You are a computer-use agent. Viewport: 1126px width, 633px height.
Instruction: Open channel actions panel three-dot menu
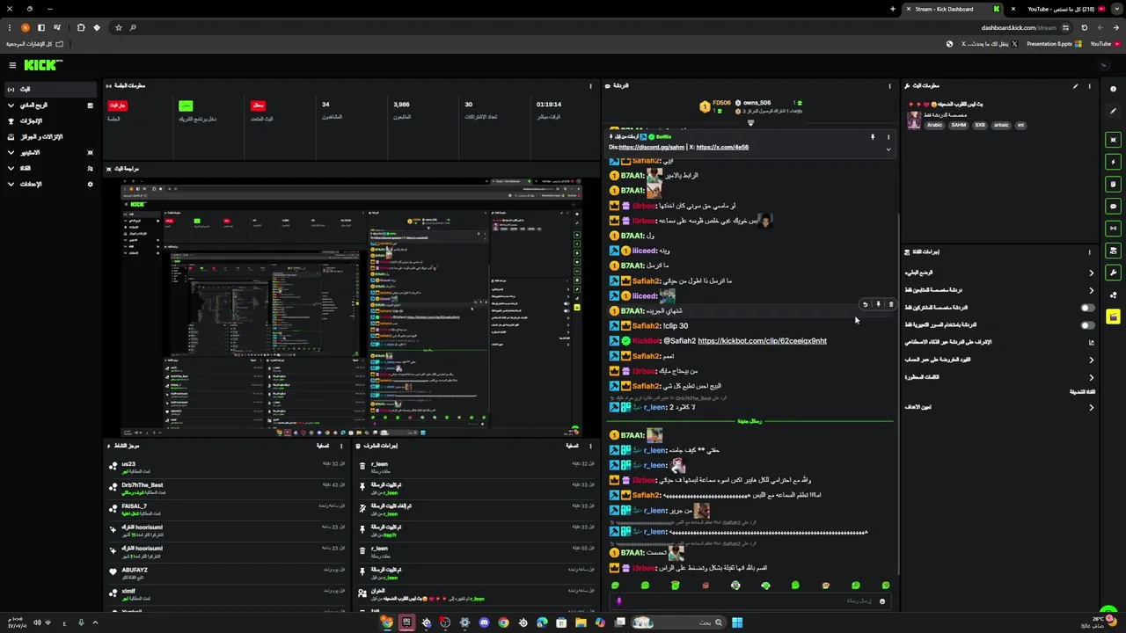(1089, 252)
